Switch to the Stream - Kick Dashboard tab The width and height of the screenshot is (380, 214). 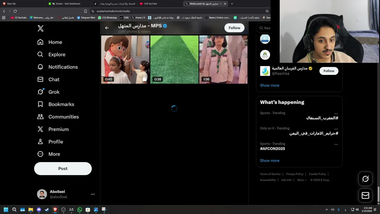tap(68, 4)
